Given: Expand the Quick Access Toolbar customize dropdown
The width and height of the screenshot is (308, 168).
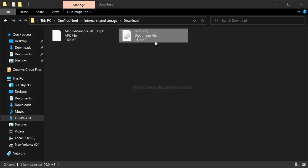Looking at the screenshot, I should click(25, 4).
